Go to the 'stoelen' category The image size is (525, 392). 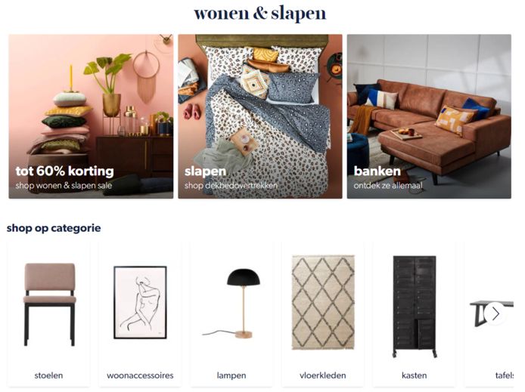coord(48,375)
